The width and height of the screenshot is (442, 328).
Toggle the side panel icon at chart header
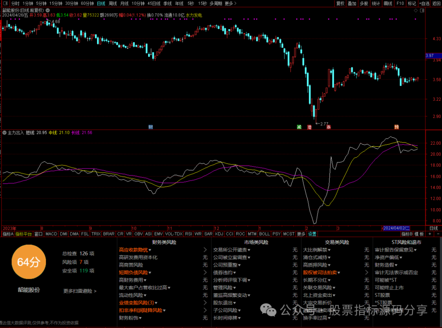pyautogui.click(x=422, y=10)
